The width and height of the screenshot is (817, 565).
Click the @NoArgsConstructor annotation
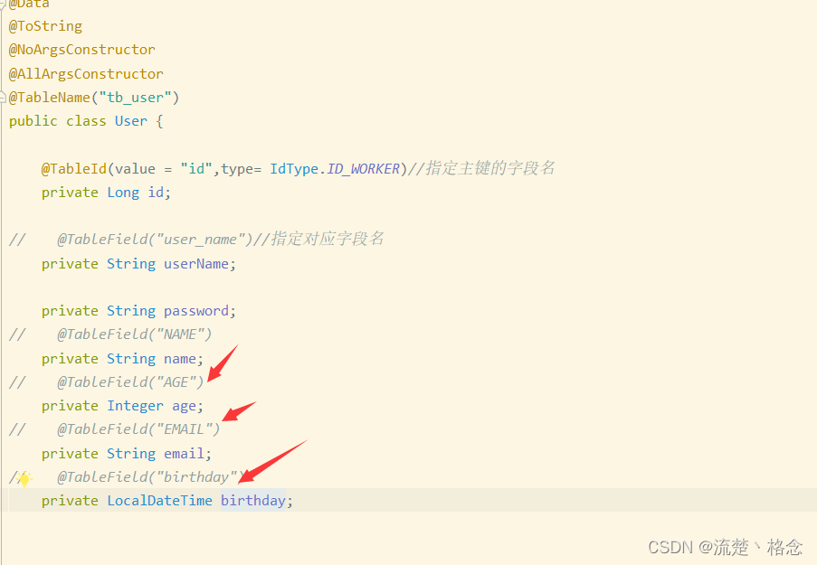81,50
